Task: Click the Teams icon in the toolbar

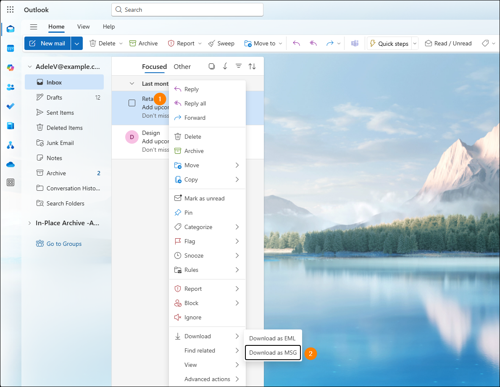Action: (355, 43)
